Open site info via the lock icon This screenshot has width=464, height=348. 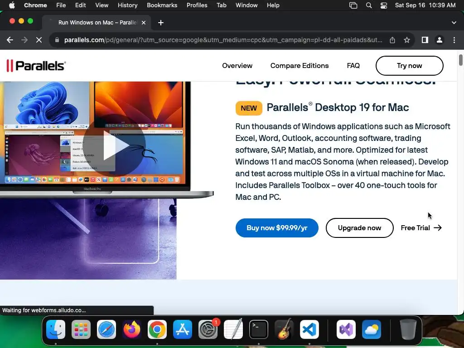coord(57,40)
